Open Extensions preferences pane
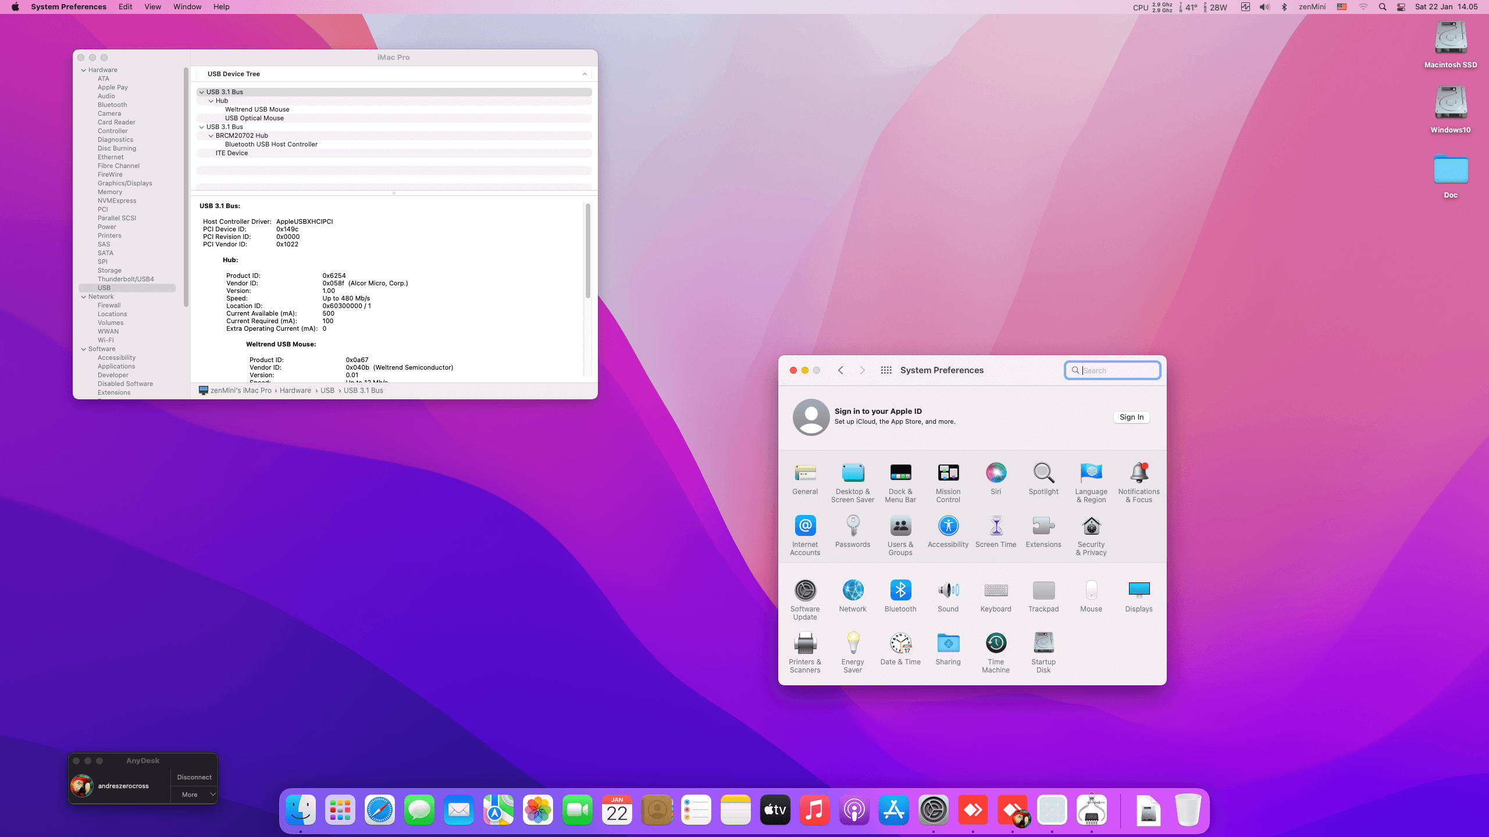 [x=1043, y=532]
